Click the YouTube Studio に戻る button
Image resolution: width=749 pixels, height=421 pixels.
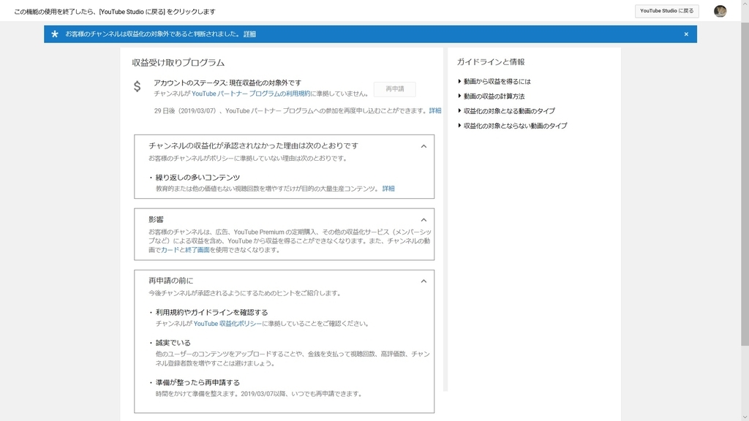click(666, 11)
